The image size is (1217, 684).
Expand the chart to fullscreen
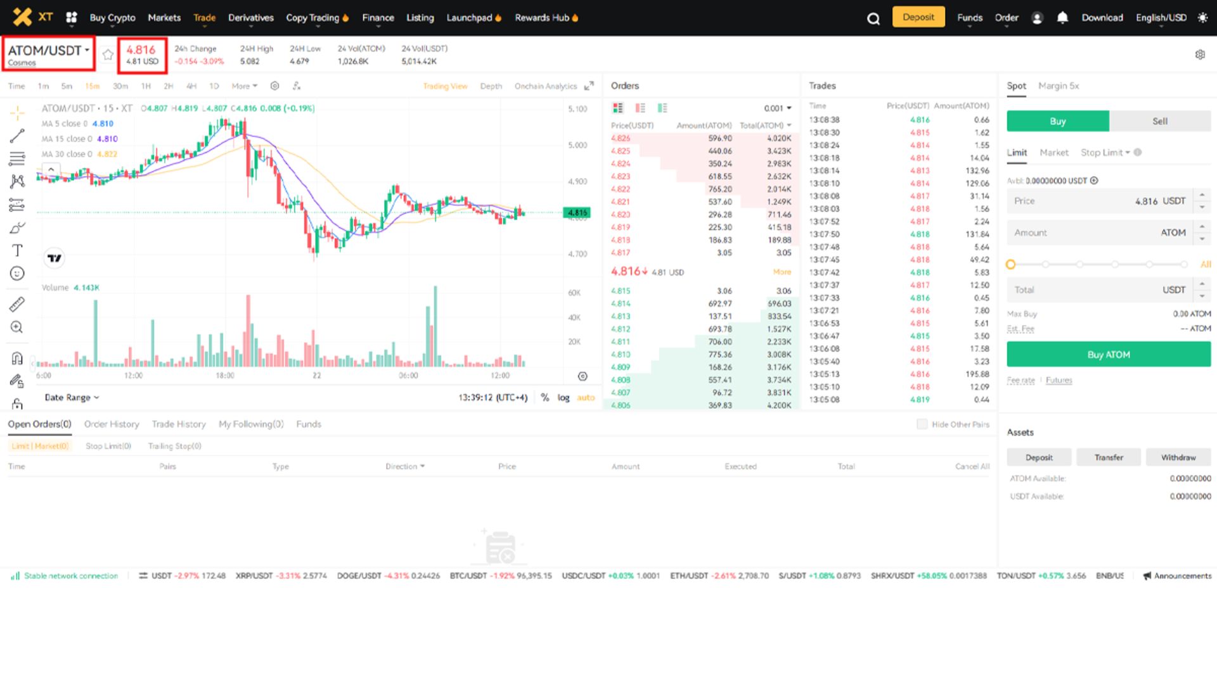pyautogui.click(x=589, y=85)
